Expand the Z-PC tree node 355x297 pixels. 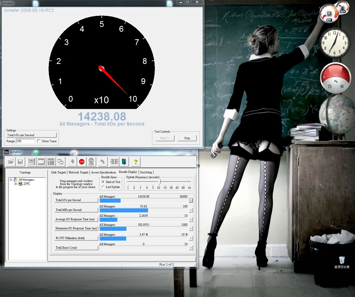[x=16, y=184]
